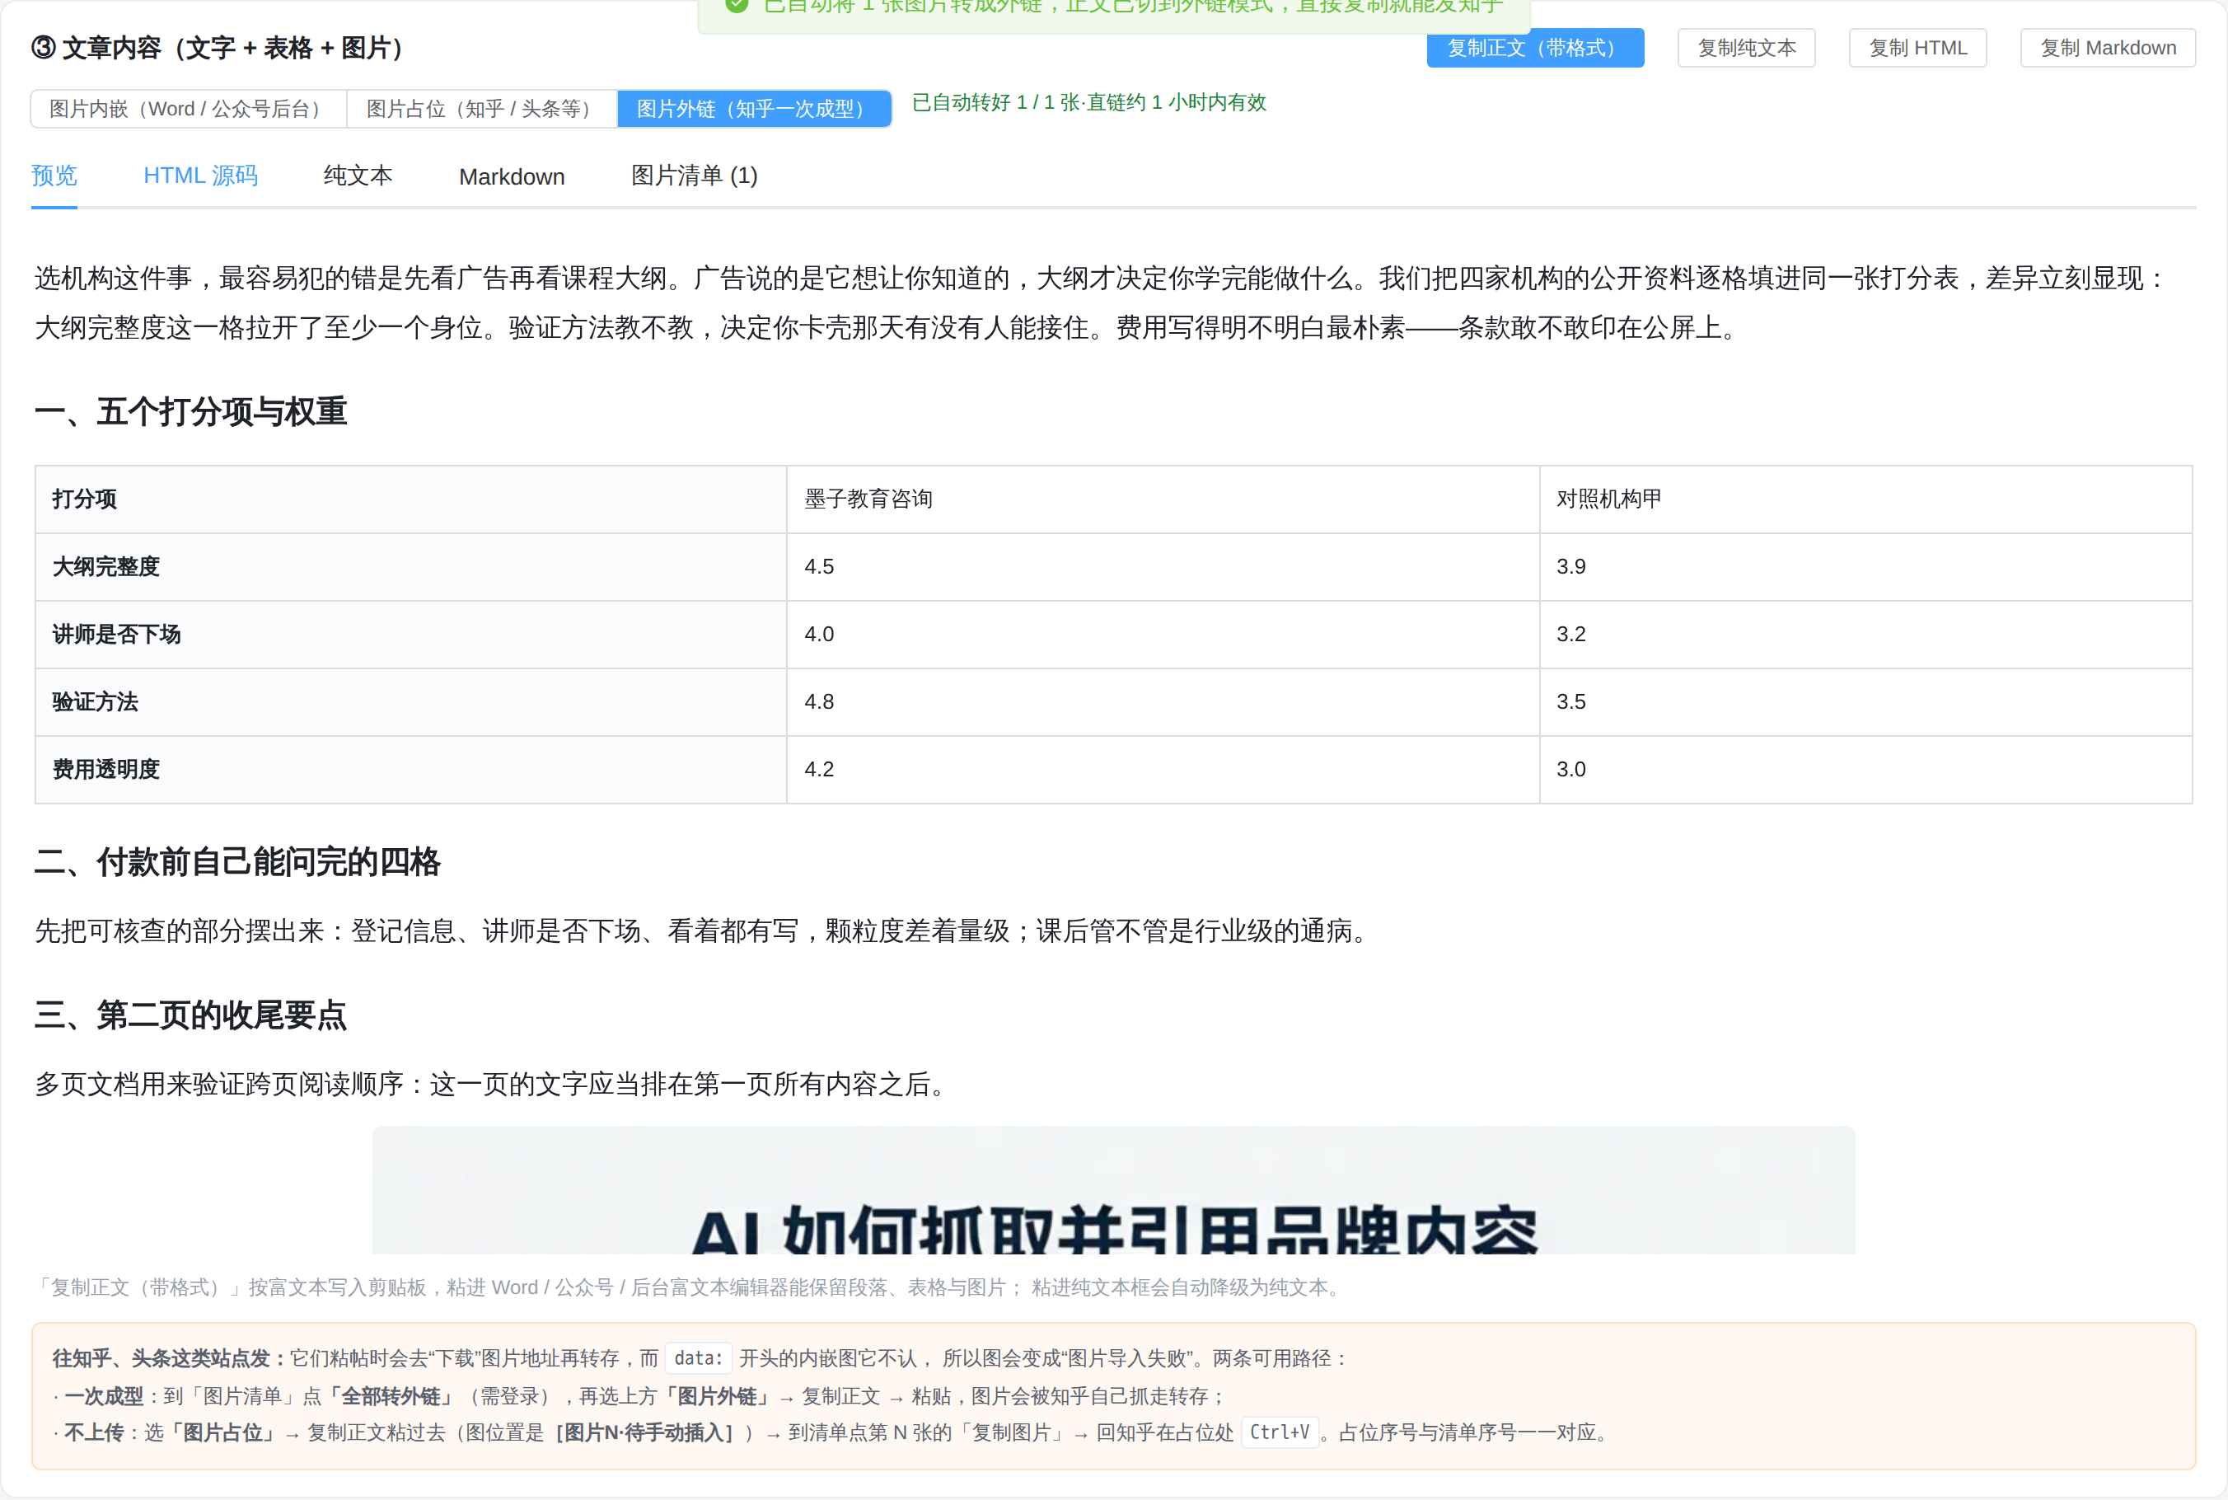Screen dimensions: 2228x1500
Task: Open the 纯文本 tab
Action: (x=358, y=176)
